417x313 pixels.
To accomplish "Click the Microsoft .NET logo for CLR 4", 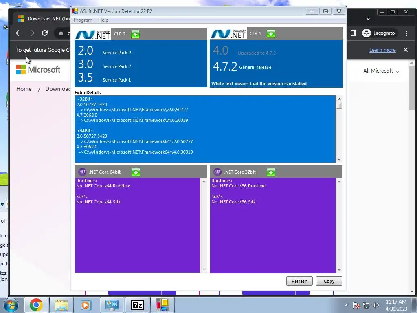I will pos(228,33).
